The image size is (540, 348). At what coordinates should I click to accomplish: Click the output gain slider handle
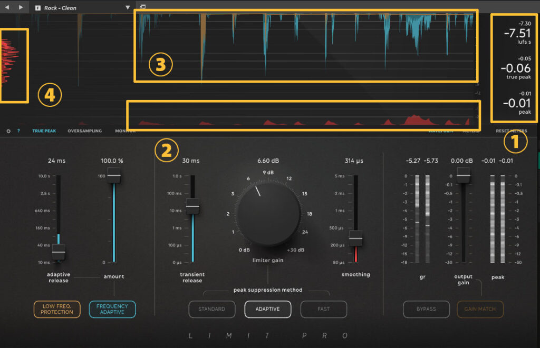point(464,175)
